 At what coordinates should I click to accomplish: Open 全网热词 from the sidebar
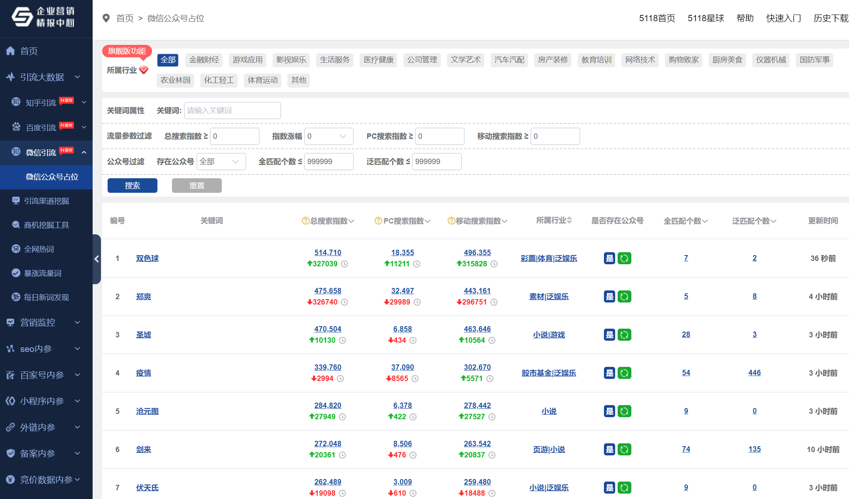coord(15,248)
